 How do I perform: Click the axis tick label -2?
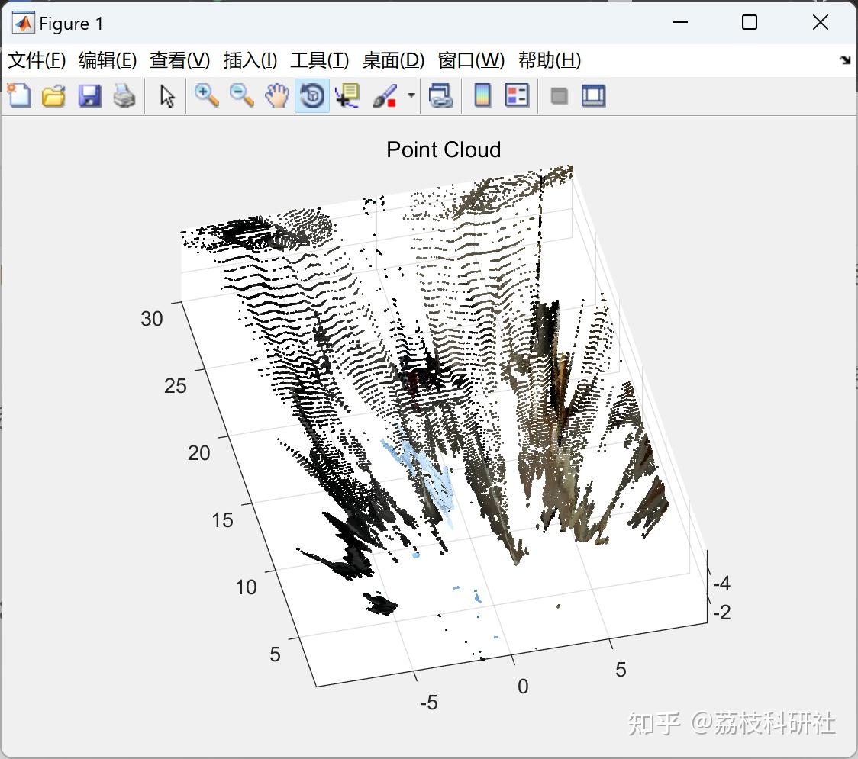point(722,613)
